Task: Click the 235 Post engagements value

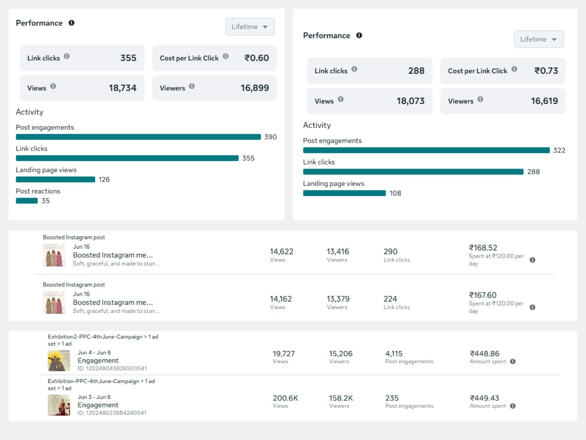Action: pyautogui.click(x=392, y=398)
